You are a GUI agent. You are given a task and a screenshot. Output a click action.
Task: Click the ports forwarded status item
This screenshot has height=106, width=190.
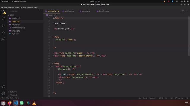point(17,98)
